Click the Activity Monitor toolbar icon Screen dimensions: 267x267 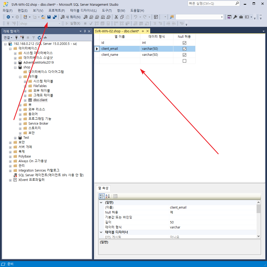click(156, 17)
